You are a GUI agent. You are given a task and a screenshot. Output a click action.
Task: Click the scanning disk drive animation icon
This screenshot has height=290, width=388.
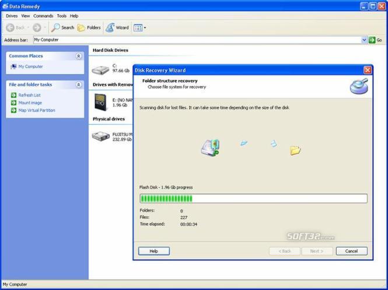[x=210, y=147]
